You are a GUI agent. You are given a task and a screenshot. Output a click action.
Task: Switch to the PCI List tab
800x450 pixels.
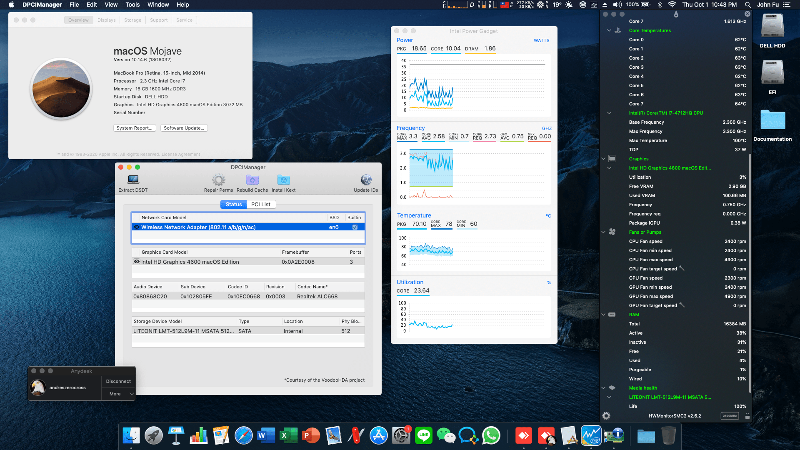[x=261, y=204]
